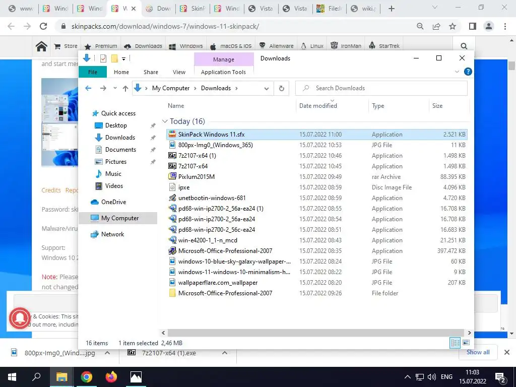Adjust the taskbar volume icon

pos(431,377)
